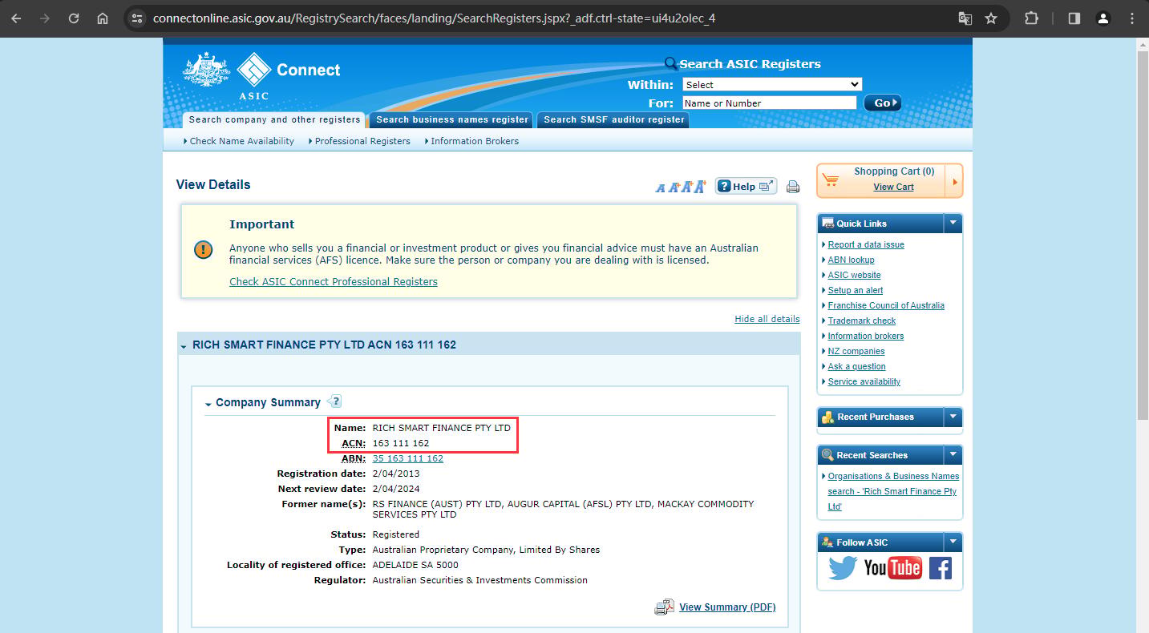Toggle the browser side panel
Viewport: 1149px width, 633px height.
(x=1074, y=18)
